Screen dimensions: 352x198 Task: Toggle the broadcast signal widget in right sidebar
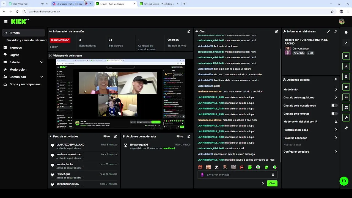[x=346, y=97]
